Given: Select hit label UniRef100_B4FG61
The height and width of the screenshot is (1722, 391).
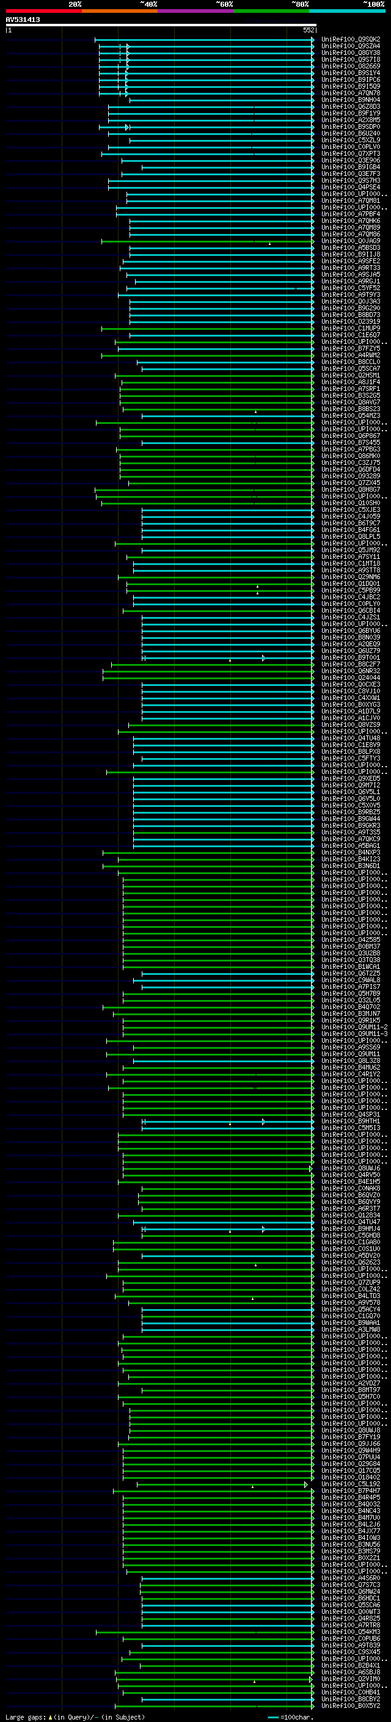Looking at the screenshot, I should (x=351, y=530).
